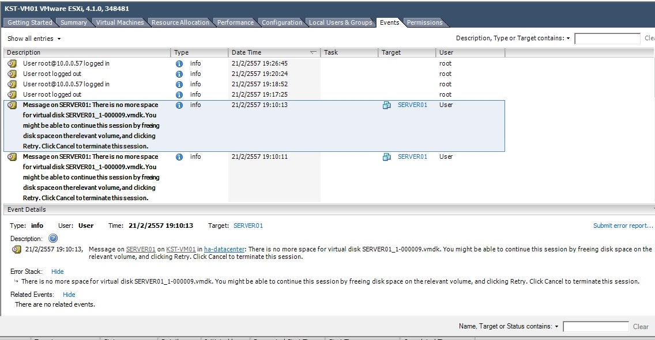This screenshot has height=340, width=655.
Task: Open SERVER01 target link in the 19:10:11 row
Action: (x=412, y=156)
